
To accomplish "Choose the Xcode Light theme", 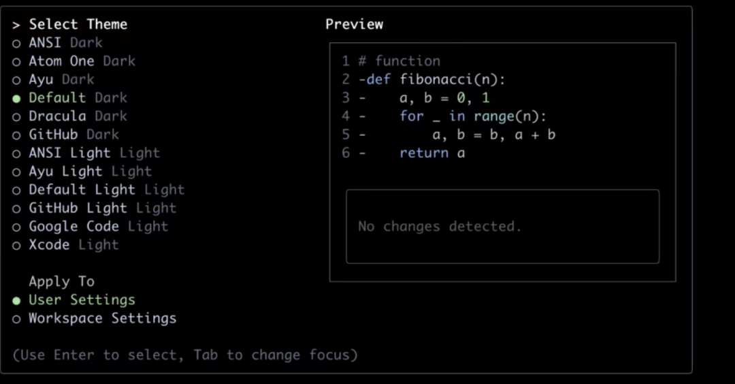I will coord(73,244).
